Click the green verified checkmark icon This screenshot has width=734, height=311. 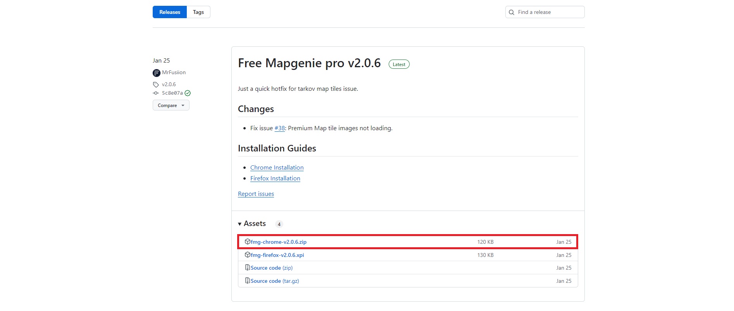coord(188,93)
